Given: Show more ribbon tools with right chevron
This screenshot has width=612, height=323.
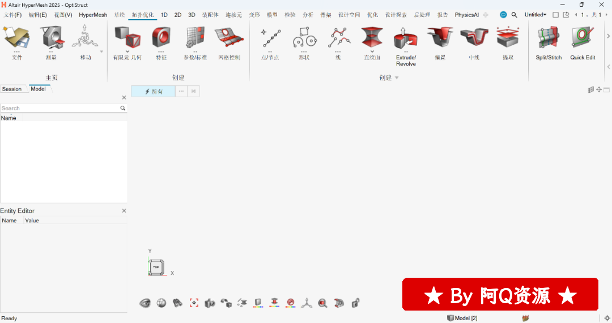Looking at the screenshot, I should [608, 36].
